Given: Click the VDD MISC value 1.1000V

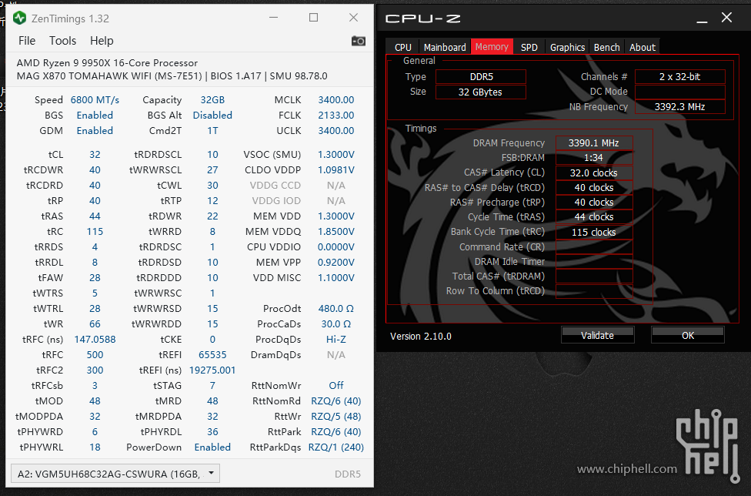Looking at the screenshot, I should (x=336, y=277).
